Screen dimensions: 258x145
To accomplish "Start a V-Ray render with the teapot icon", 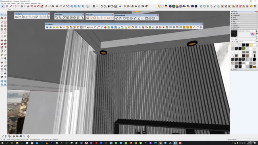I will click(124, 19).
